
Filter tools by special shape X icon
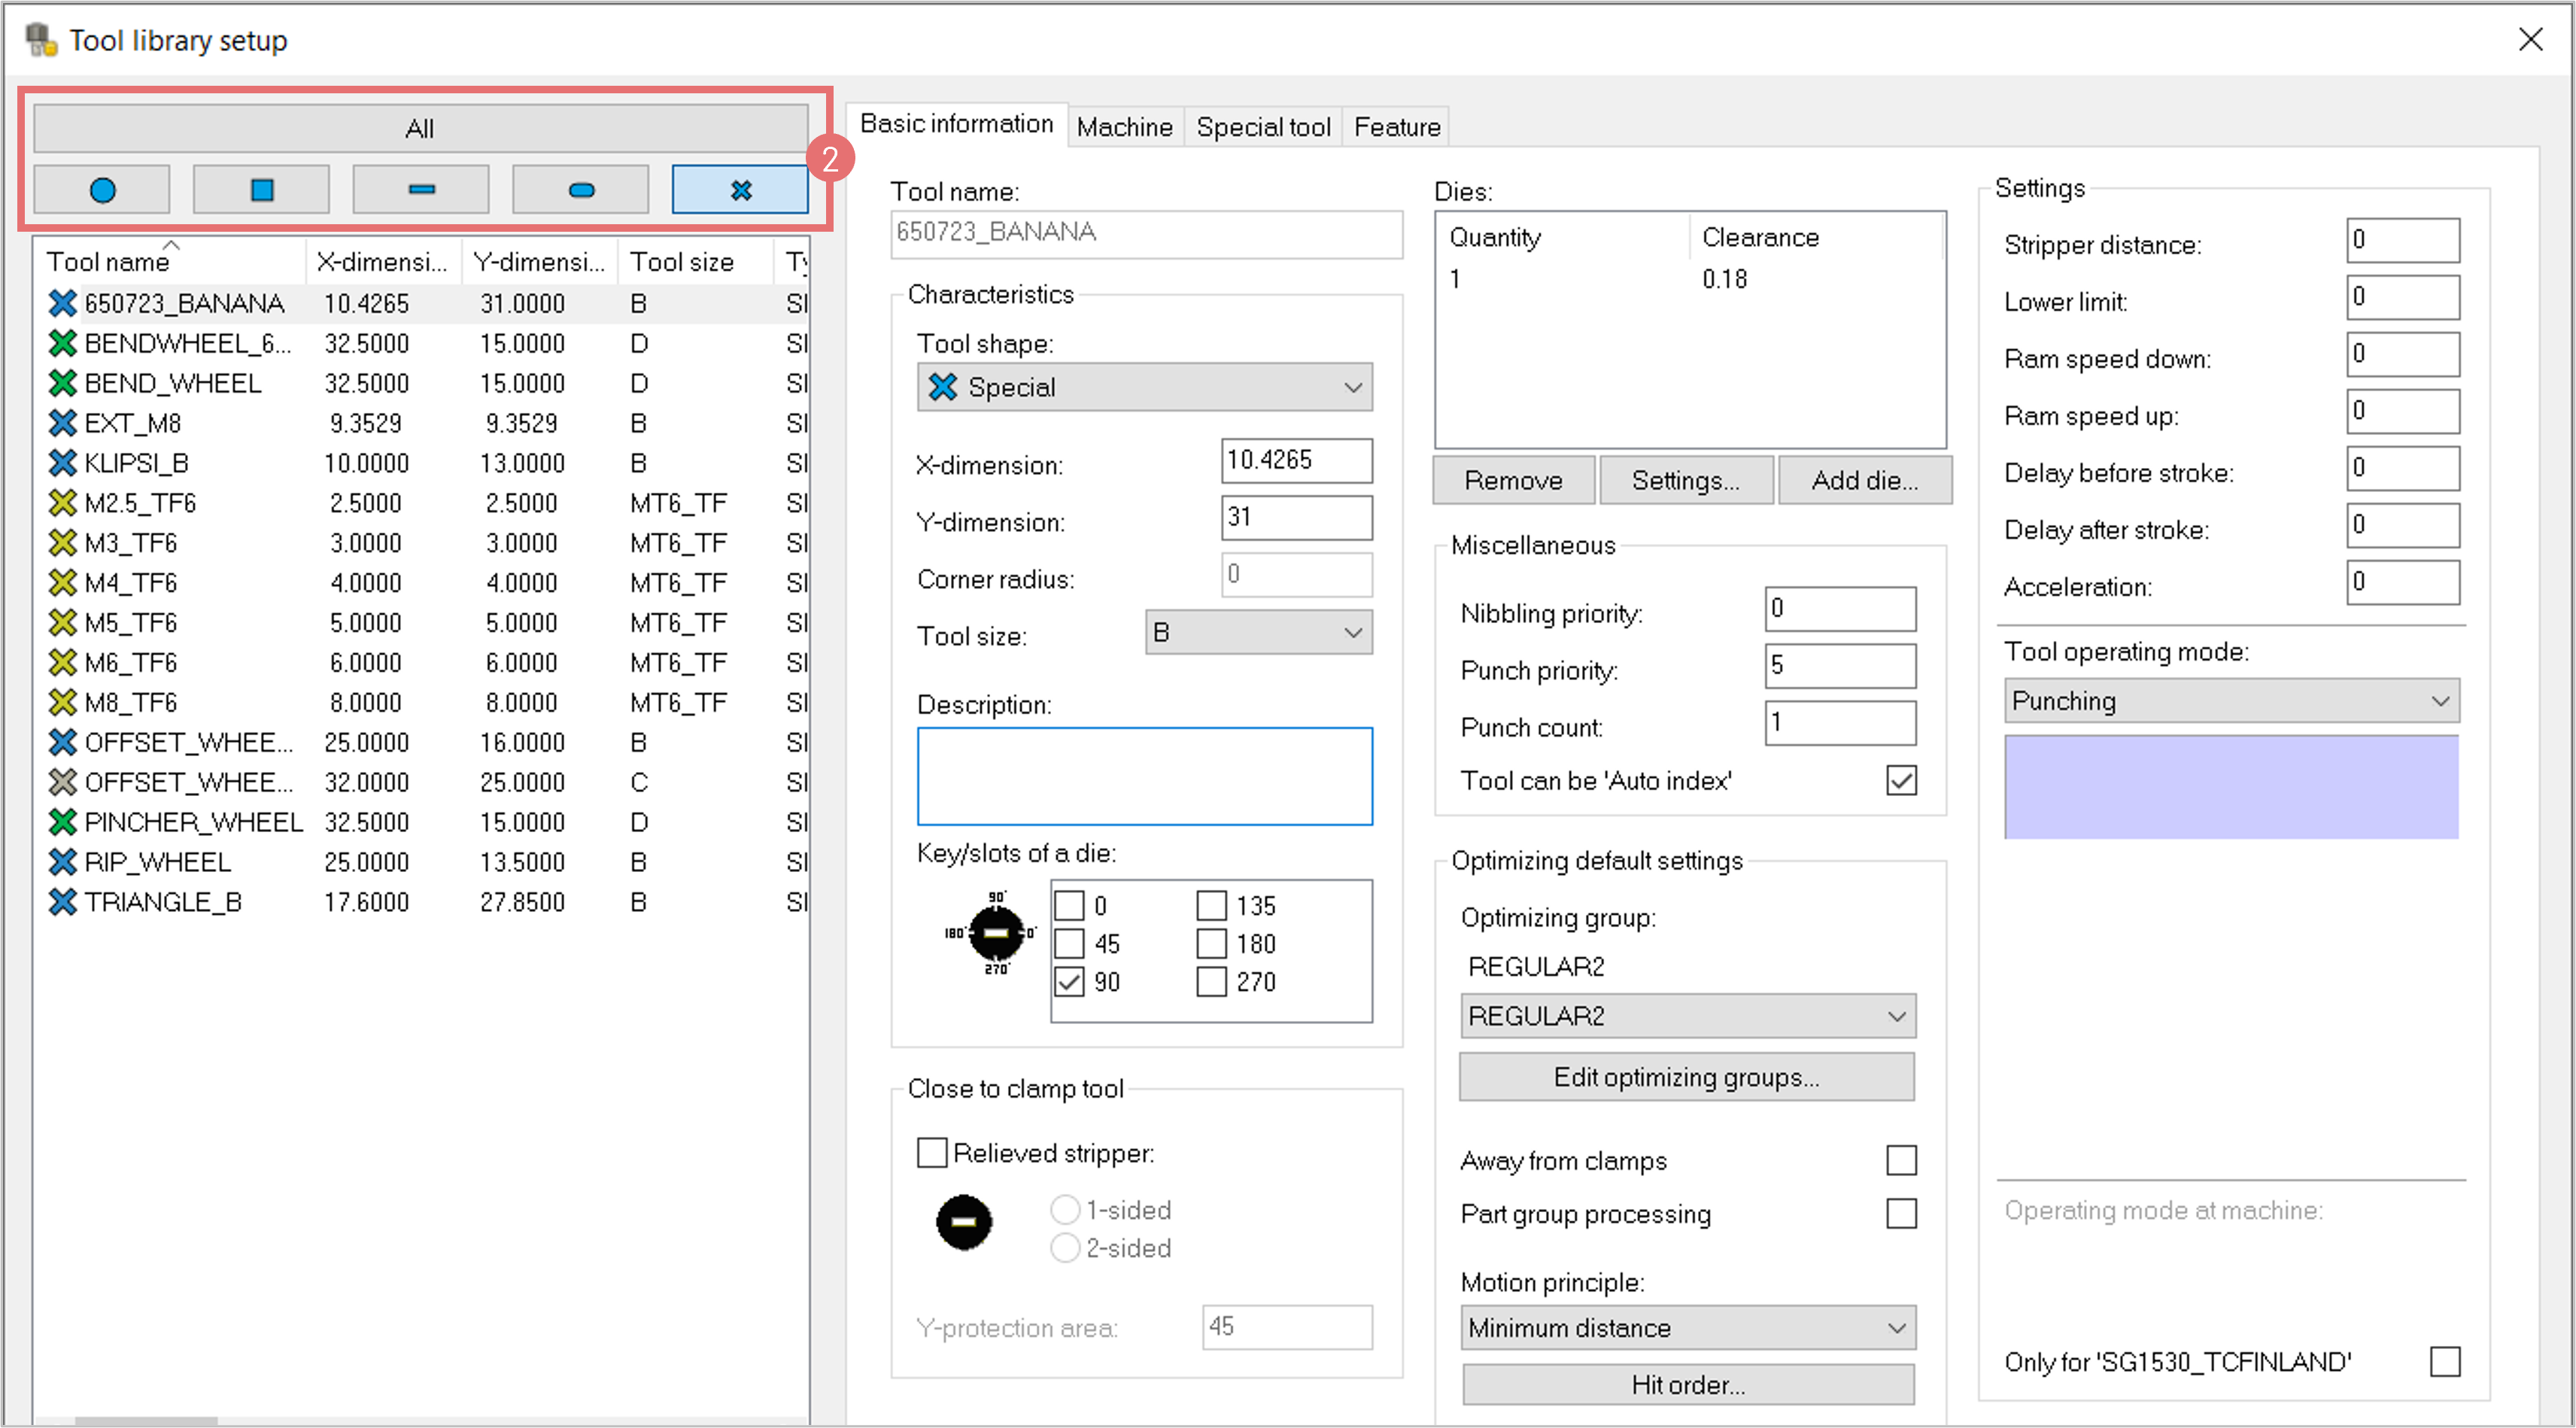pos(740,190)
